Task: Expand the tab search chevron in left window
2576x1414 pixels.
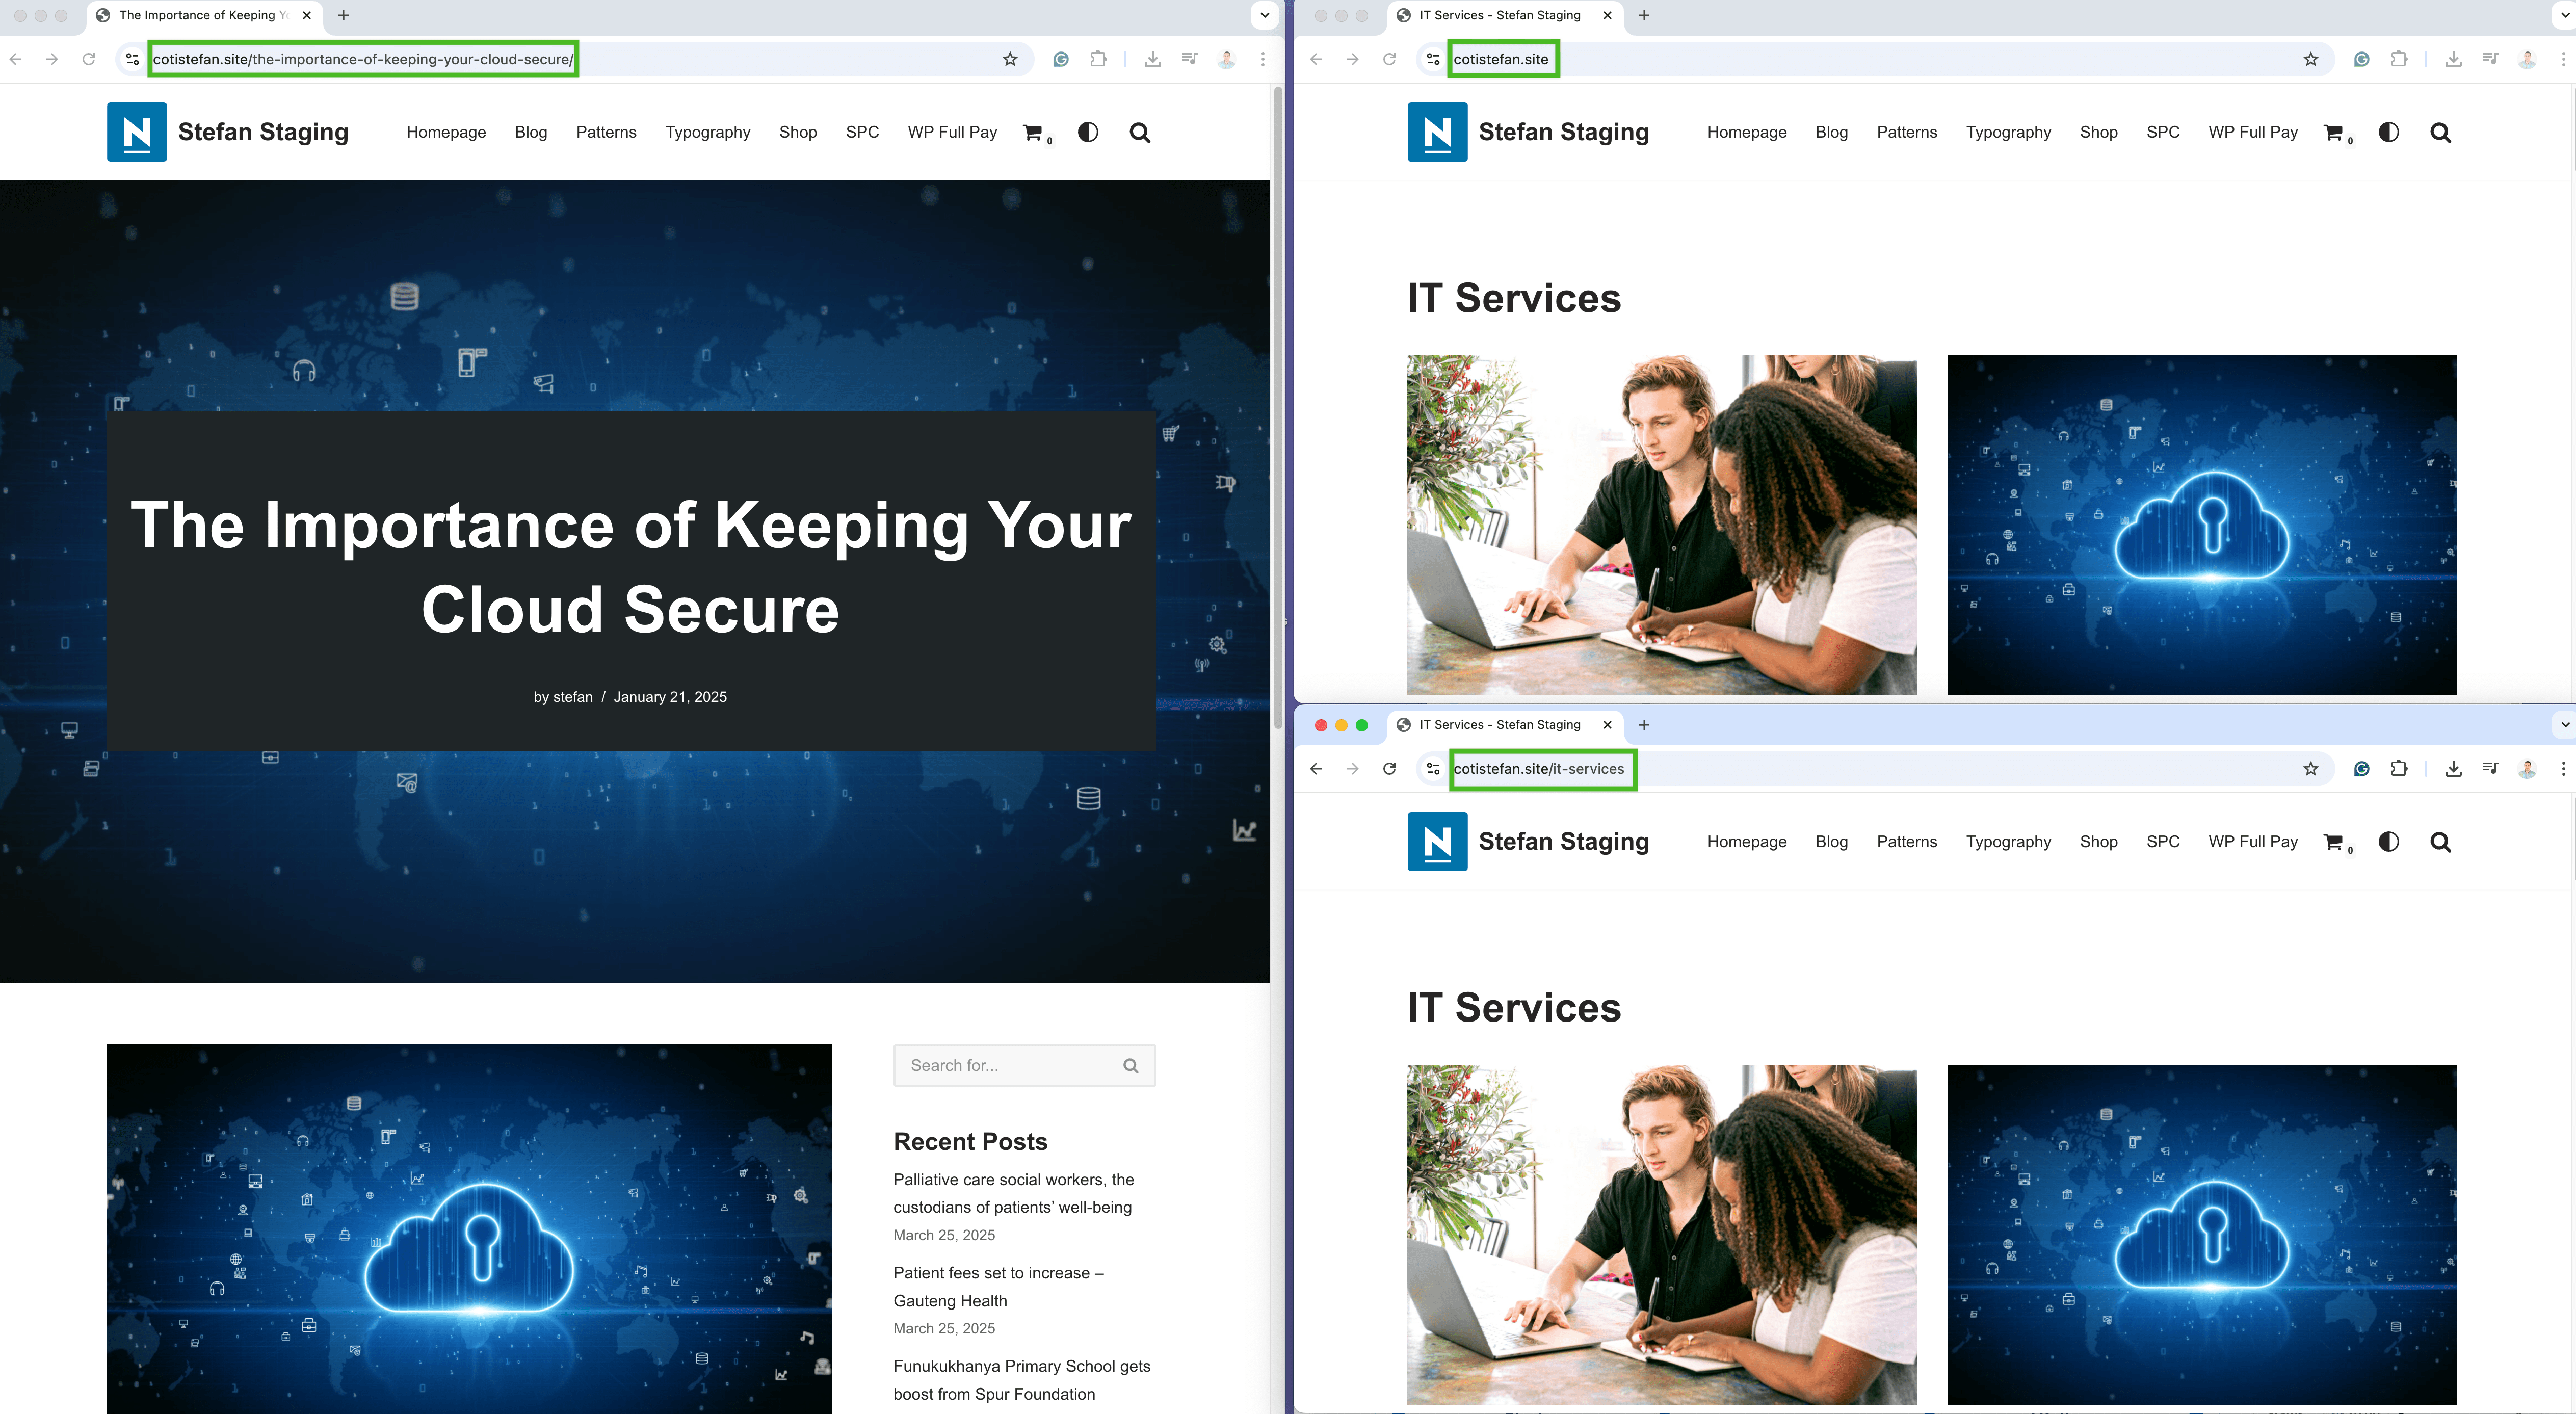Action: [x=1264, y=15]
